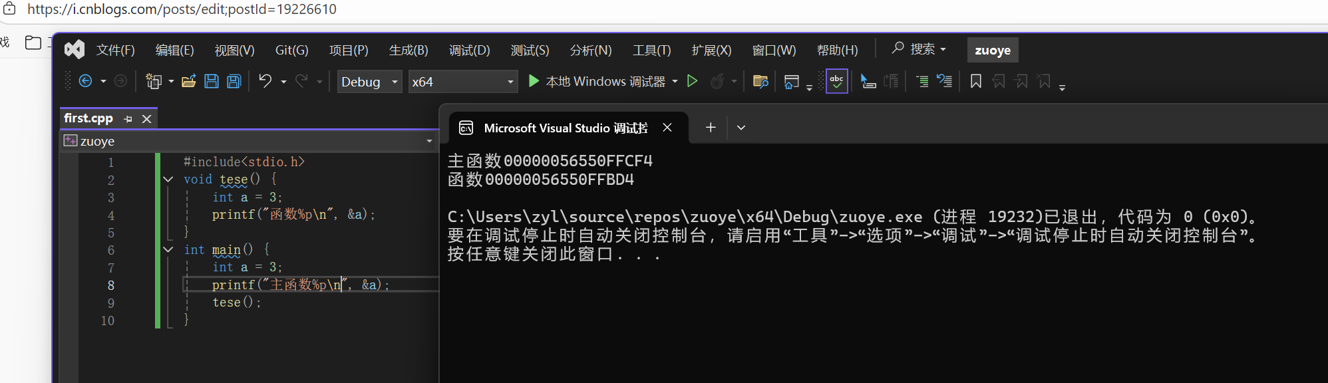Click the console icon on the debug tab
The height and width of the screenshot is (383, 1328).
pyautogui.click(x=466, y=128)
